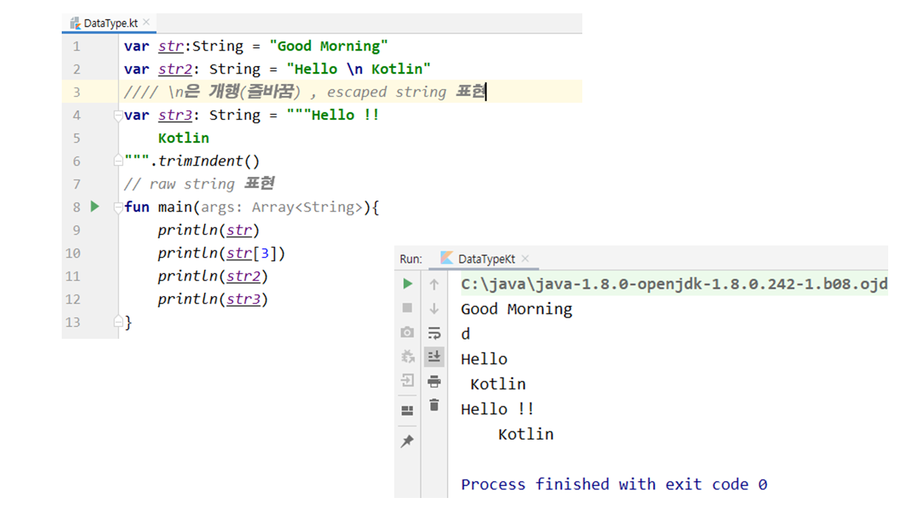This screenshot has width=898, height=505.
Task: Click the fold end marker on line 13
Action: click(118, 323)
